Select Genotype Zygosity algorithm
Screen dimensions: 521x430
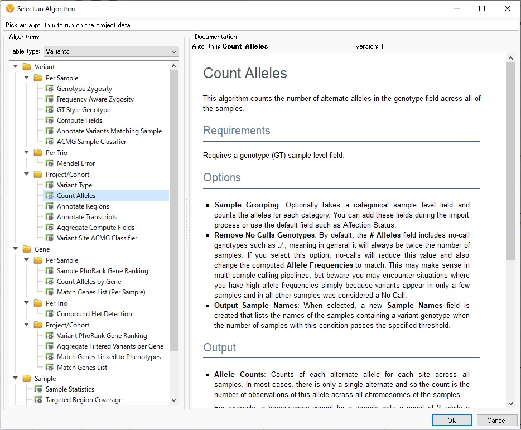click(x=84, y=89)
